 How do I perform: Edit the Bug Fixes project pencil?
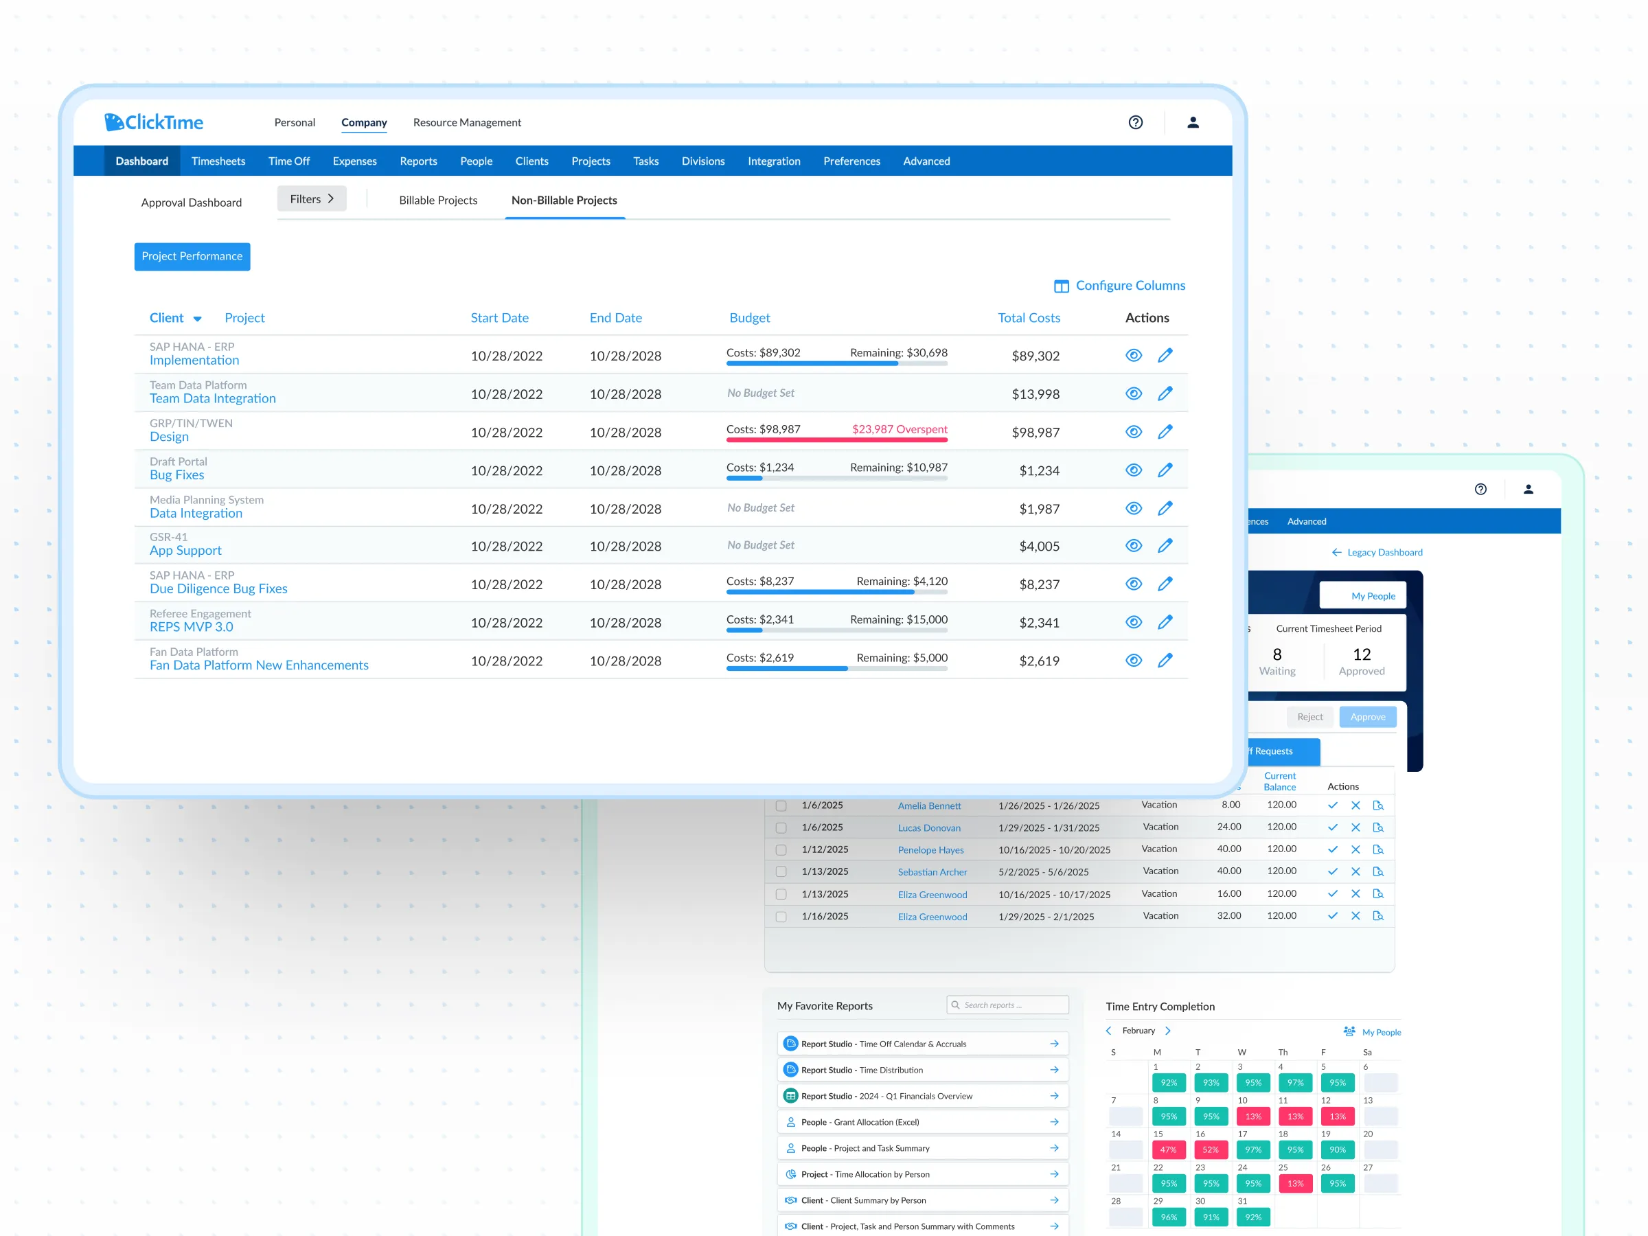coord(1165,470)
